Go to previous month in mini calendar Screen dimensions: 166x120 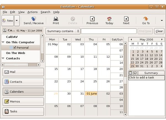point(131,39)
